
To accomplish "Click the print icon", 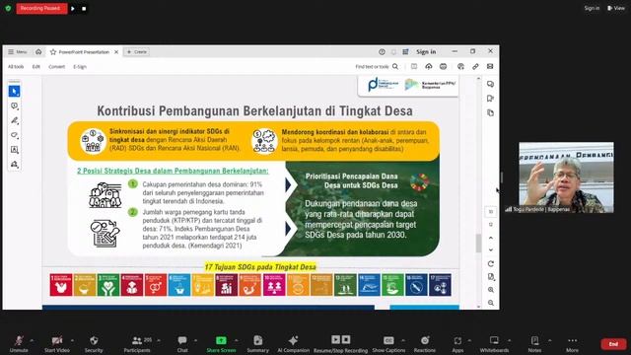I will (x=443, y=66).
